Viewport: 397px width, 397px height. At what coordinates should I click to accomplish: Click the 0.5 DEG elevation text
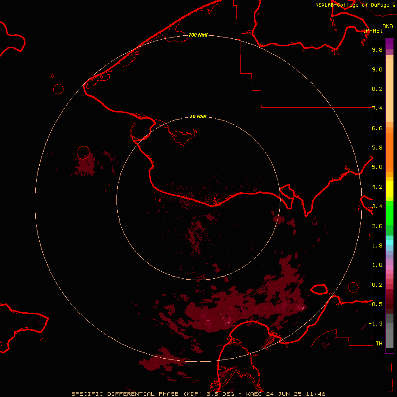(220, 394)
